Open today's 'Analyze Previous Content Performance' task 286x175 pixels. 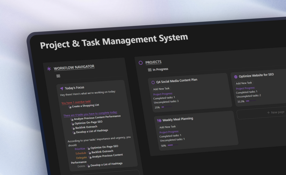[97, 118]
